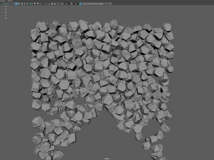Toggle Depth of Field icon
This screenshot has height=160, width=214.
(43, 4)
